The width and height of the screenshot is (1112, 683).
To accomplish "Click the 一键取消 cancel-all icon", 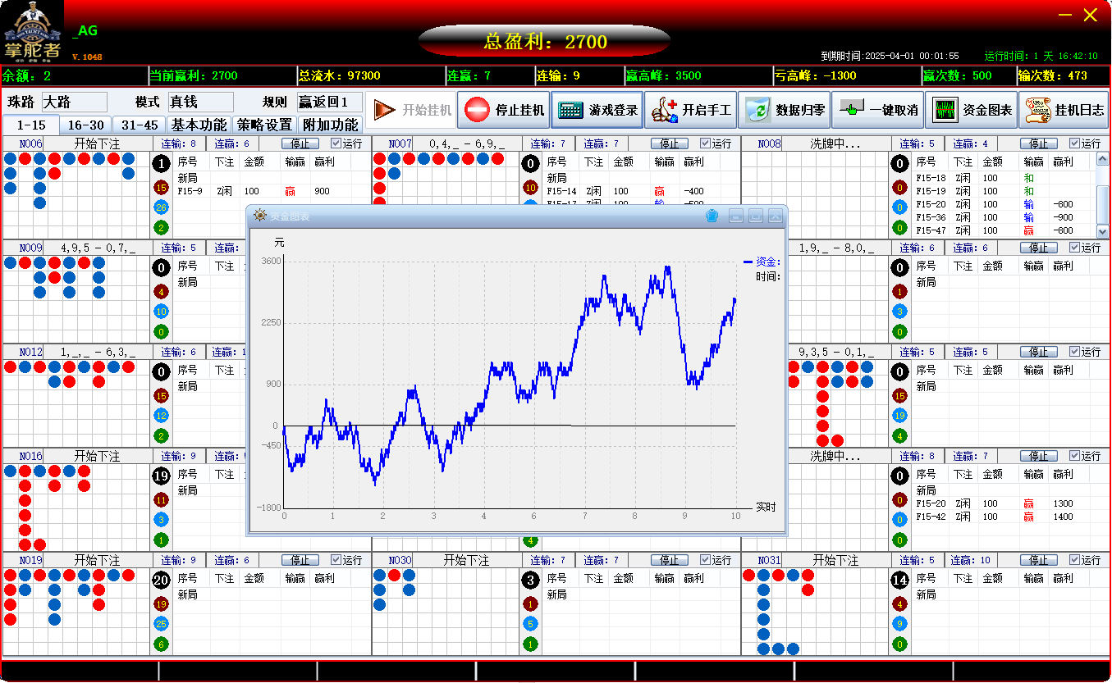I will (877, 110).
